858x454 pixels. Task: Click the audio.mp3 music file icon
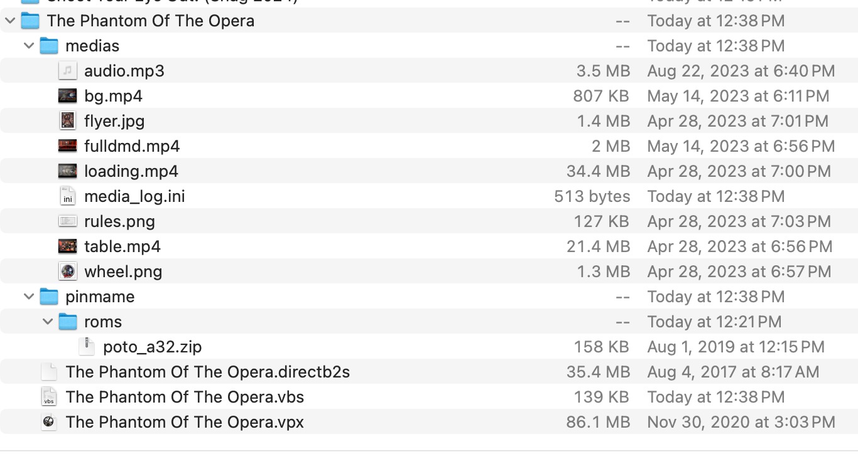(x=67, y=71)
